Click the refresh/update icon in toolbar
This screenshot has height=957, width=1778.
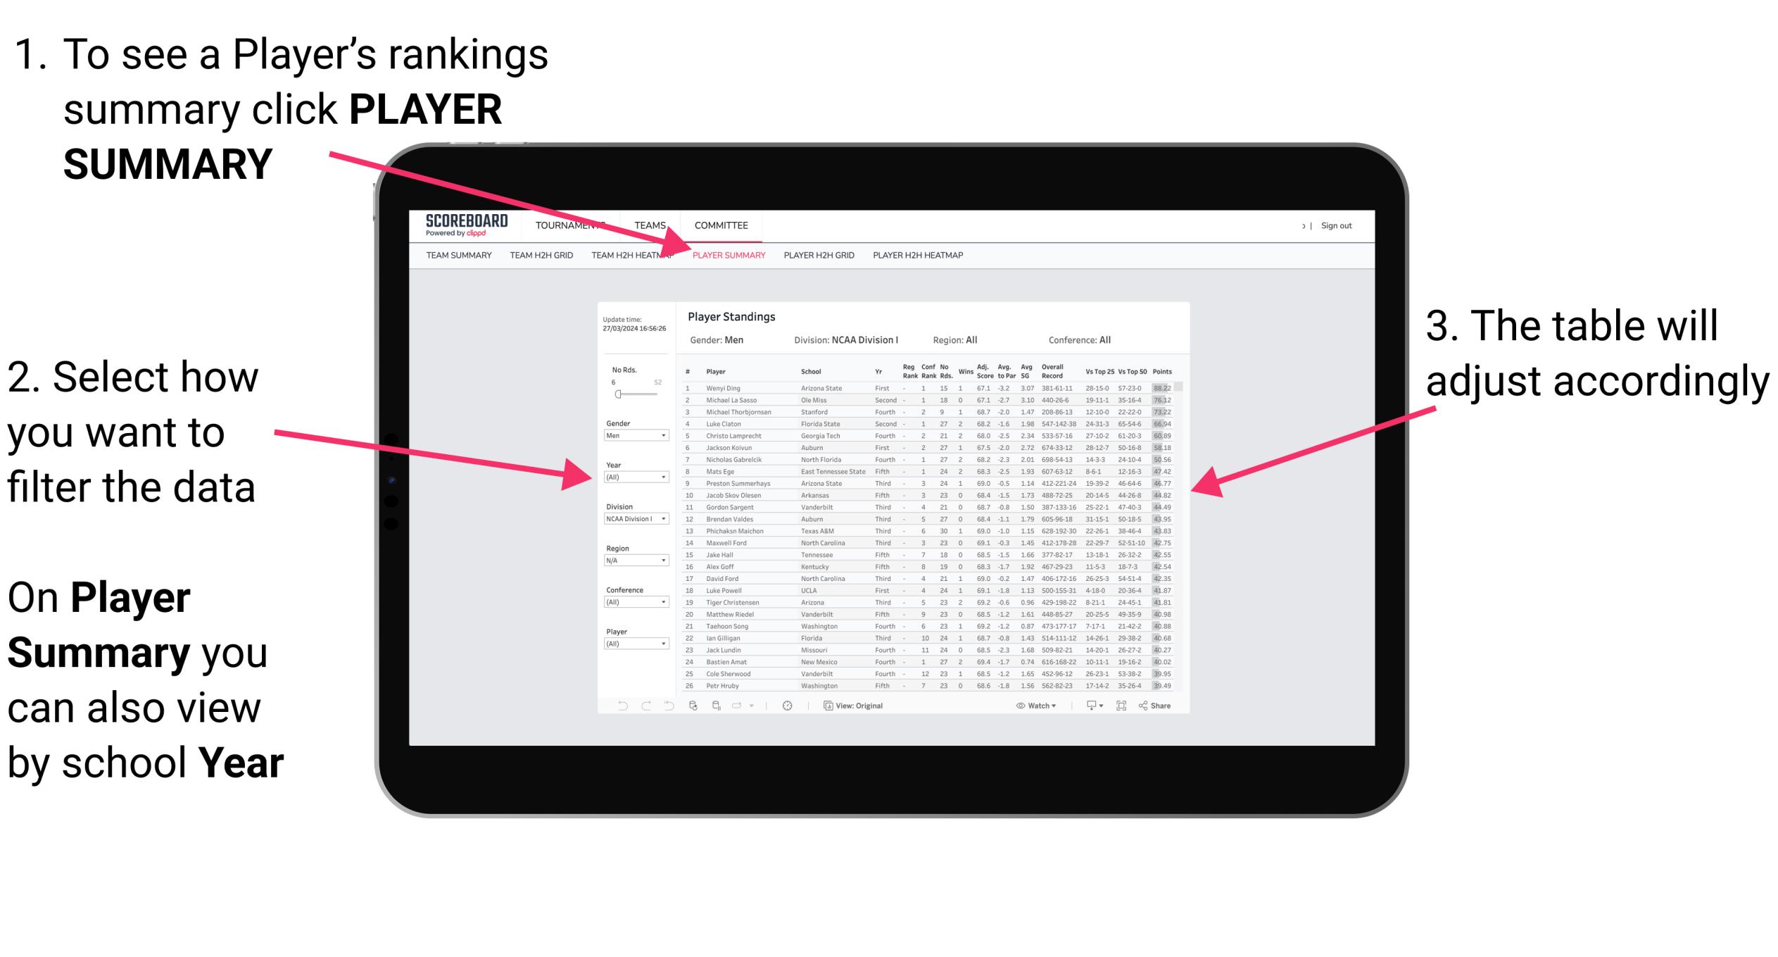tap(695, 706)
